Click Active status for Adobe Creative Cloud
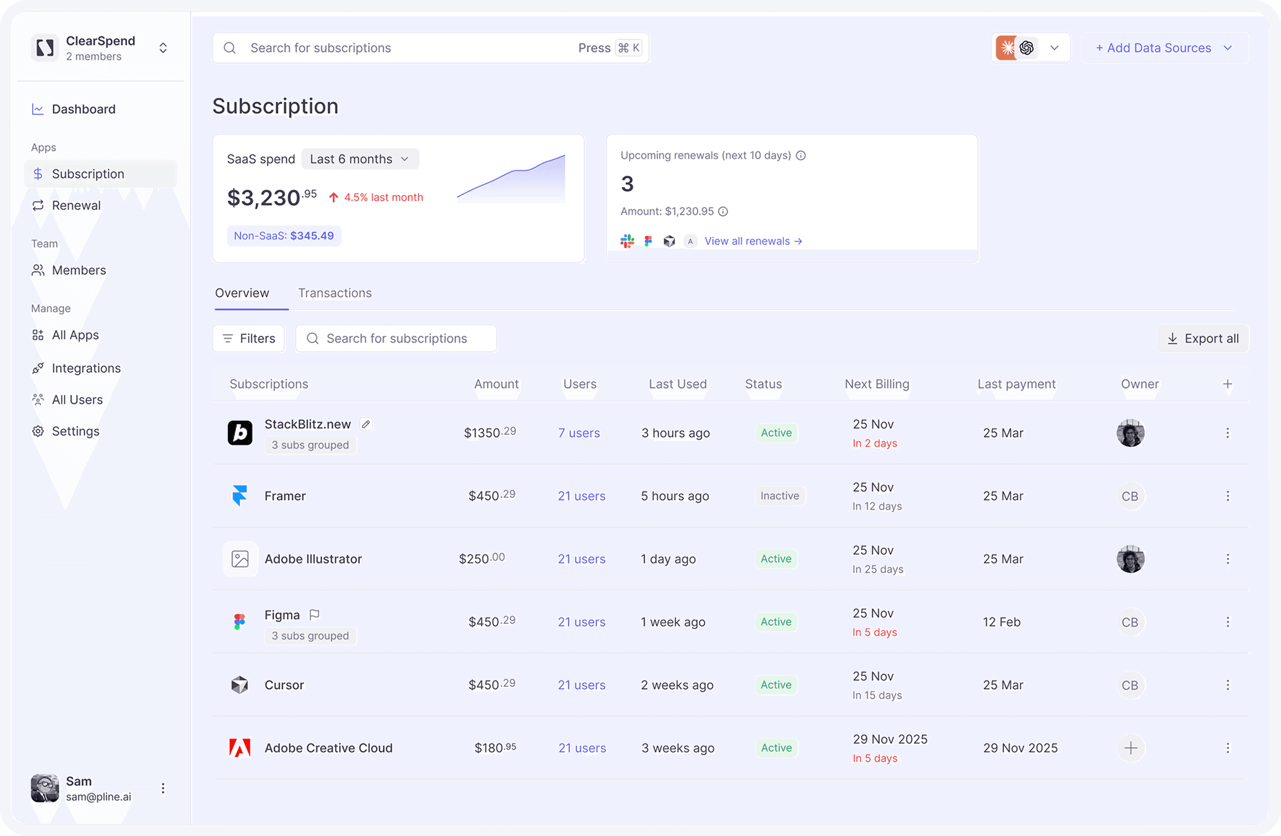 [776, 748]
